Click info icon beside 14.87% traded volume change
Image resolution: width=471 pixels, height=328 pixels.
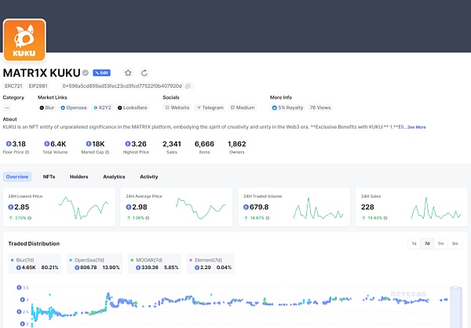click(268, 218)
